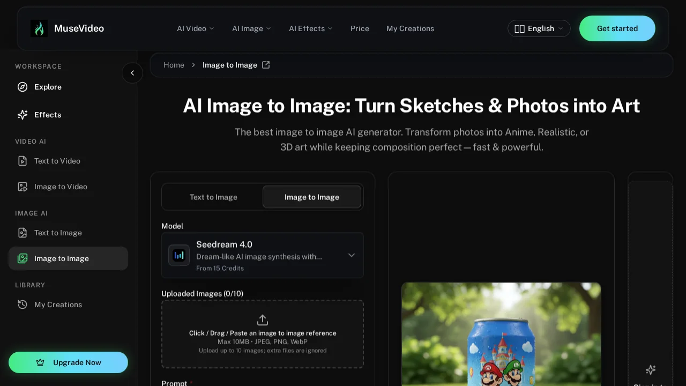Collapse the left sidebar with the arrow toggle
The height and width of the screenshot is (386, 686).
tap(132, 72)
